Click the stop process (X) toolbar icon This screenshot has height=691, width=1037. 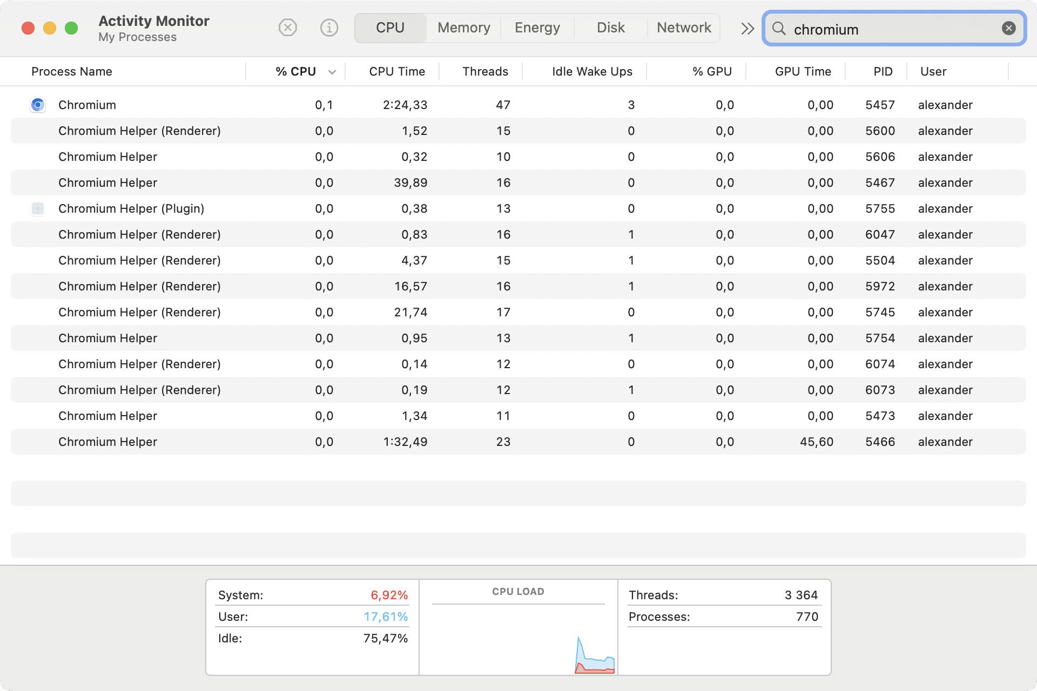288,28
